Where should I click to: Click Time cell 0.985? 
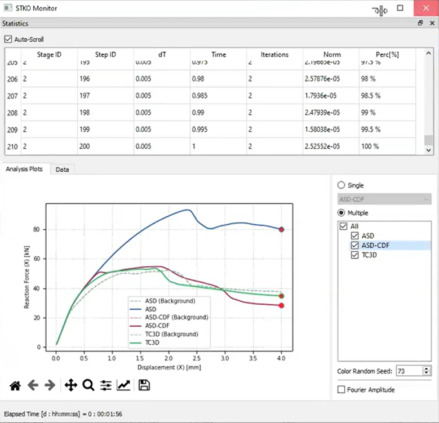219,96
